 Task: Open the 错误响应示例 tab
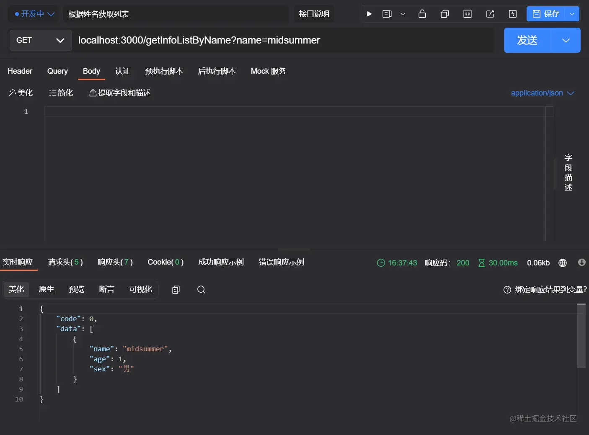point(281,262)
